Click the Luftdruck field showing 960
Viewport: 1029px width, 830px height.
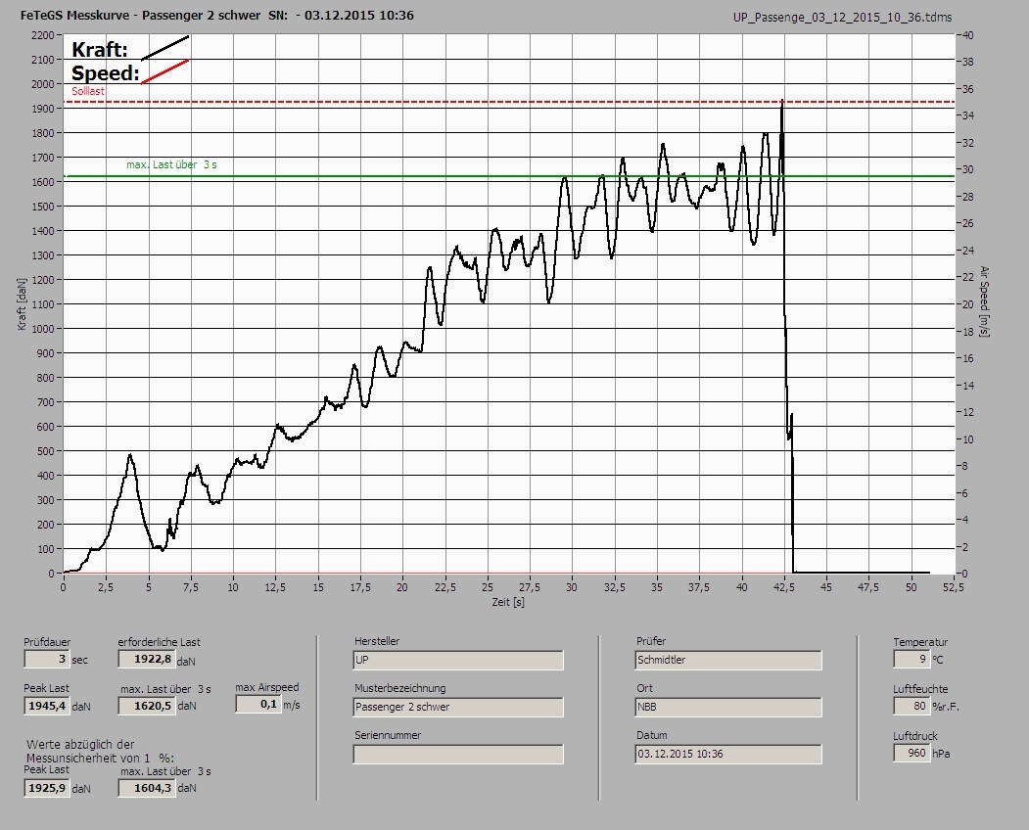(x=911, y=754)
